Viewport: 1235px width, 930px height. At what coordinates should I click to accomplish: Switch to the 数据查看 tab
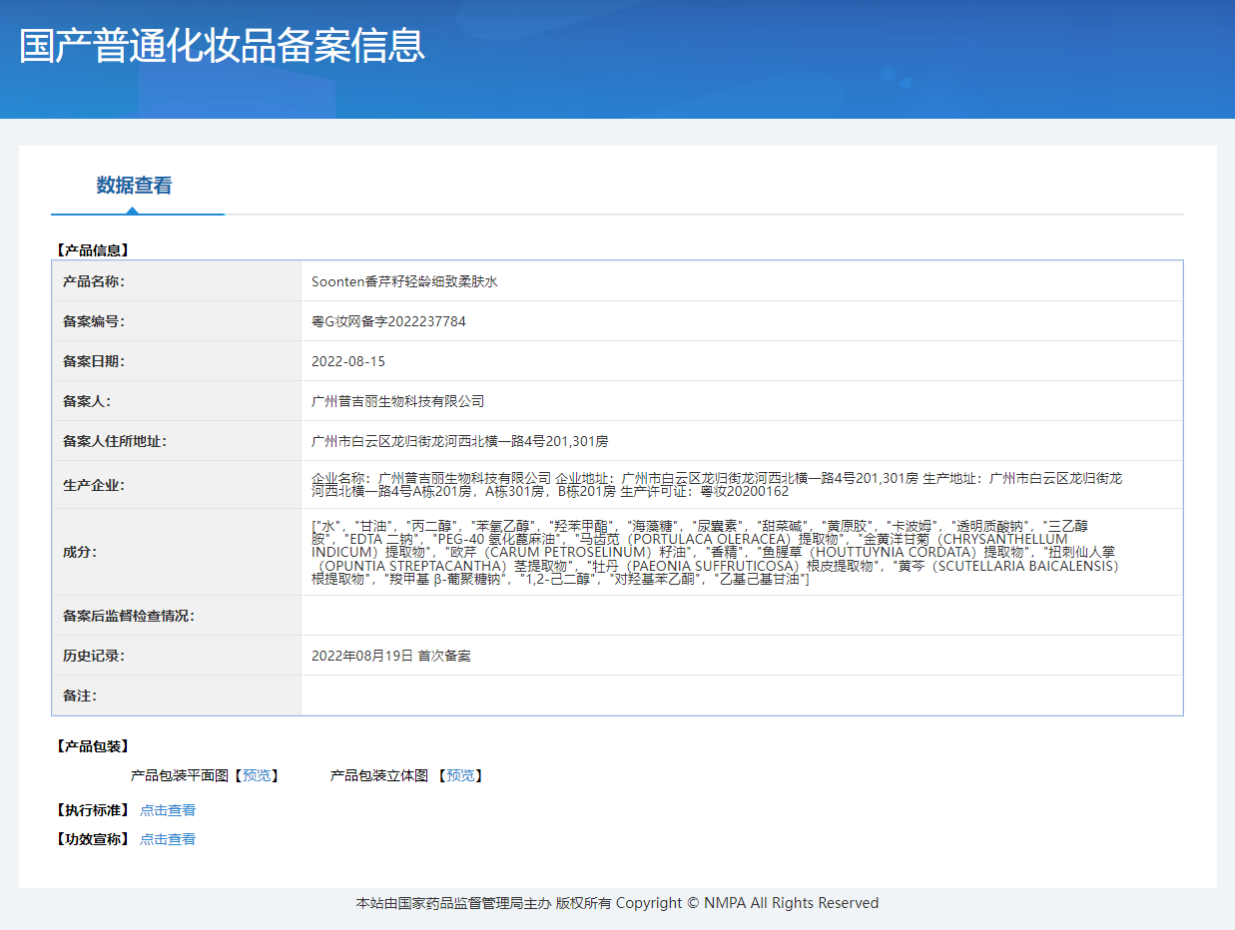pyautogui.click(x=134, y=185)
